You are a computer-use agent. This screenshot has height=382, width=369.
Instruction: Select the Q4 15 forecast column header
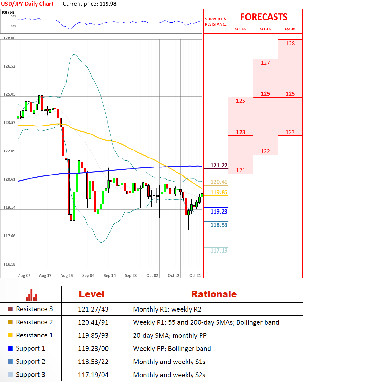[240, 29]
